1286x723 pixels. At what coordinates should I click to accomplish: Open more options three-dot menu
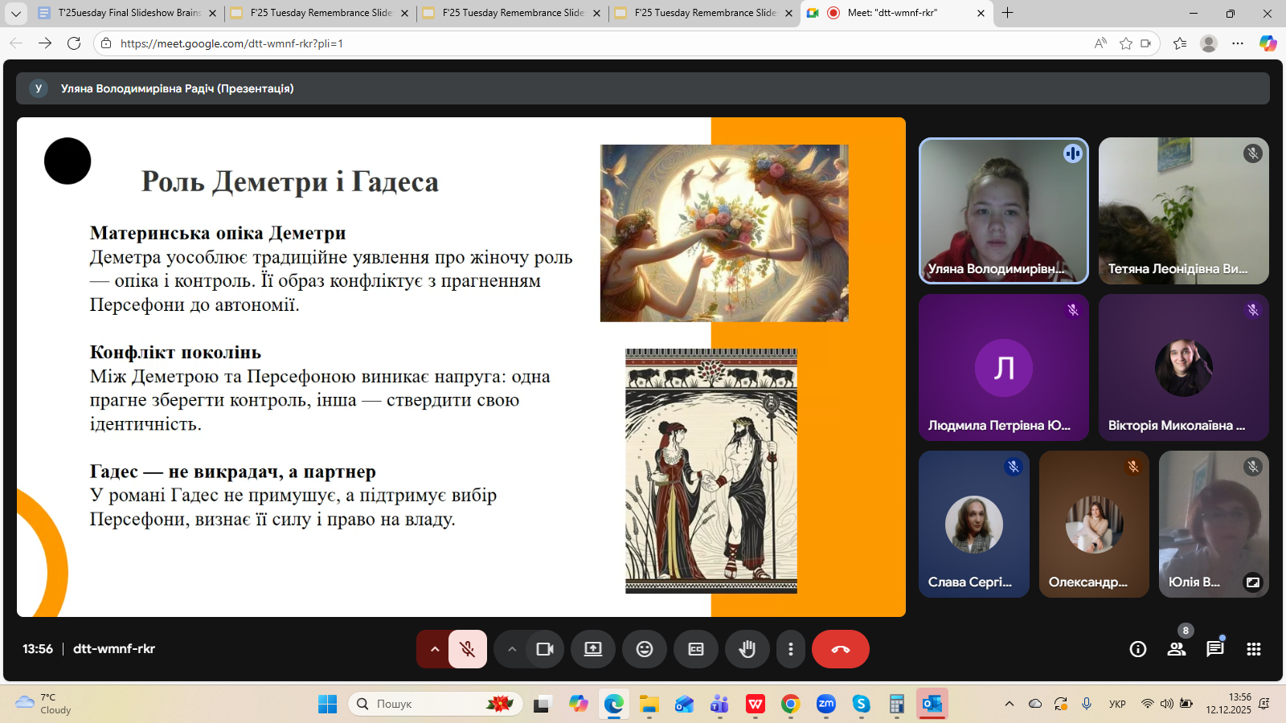click(791, 649)
